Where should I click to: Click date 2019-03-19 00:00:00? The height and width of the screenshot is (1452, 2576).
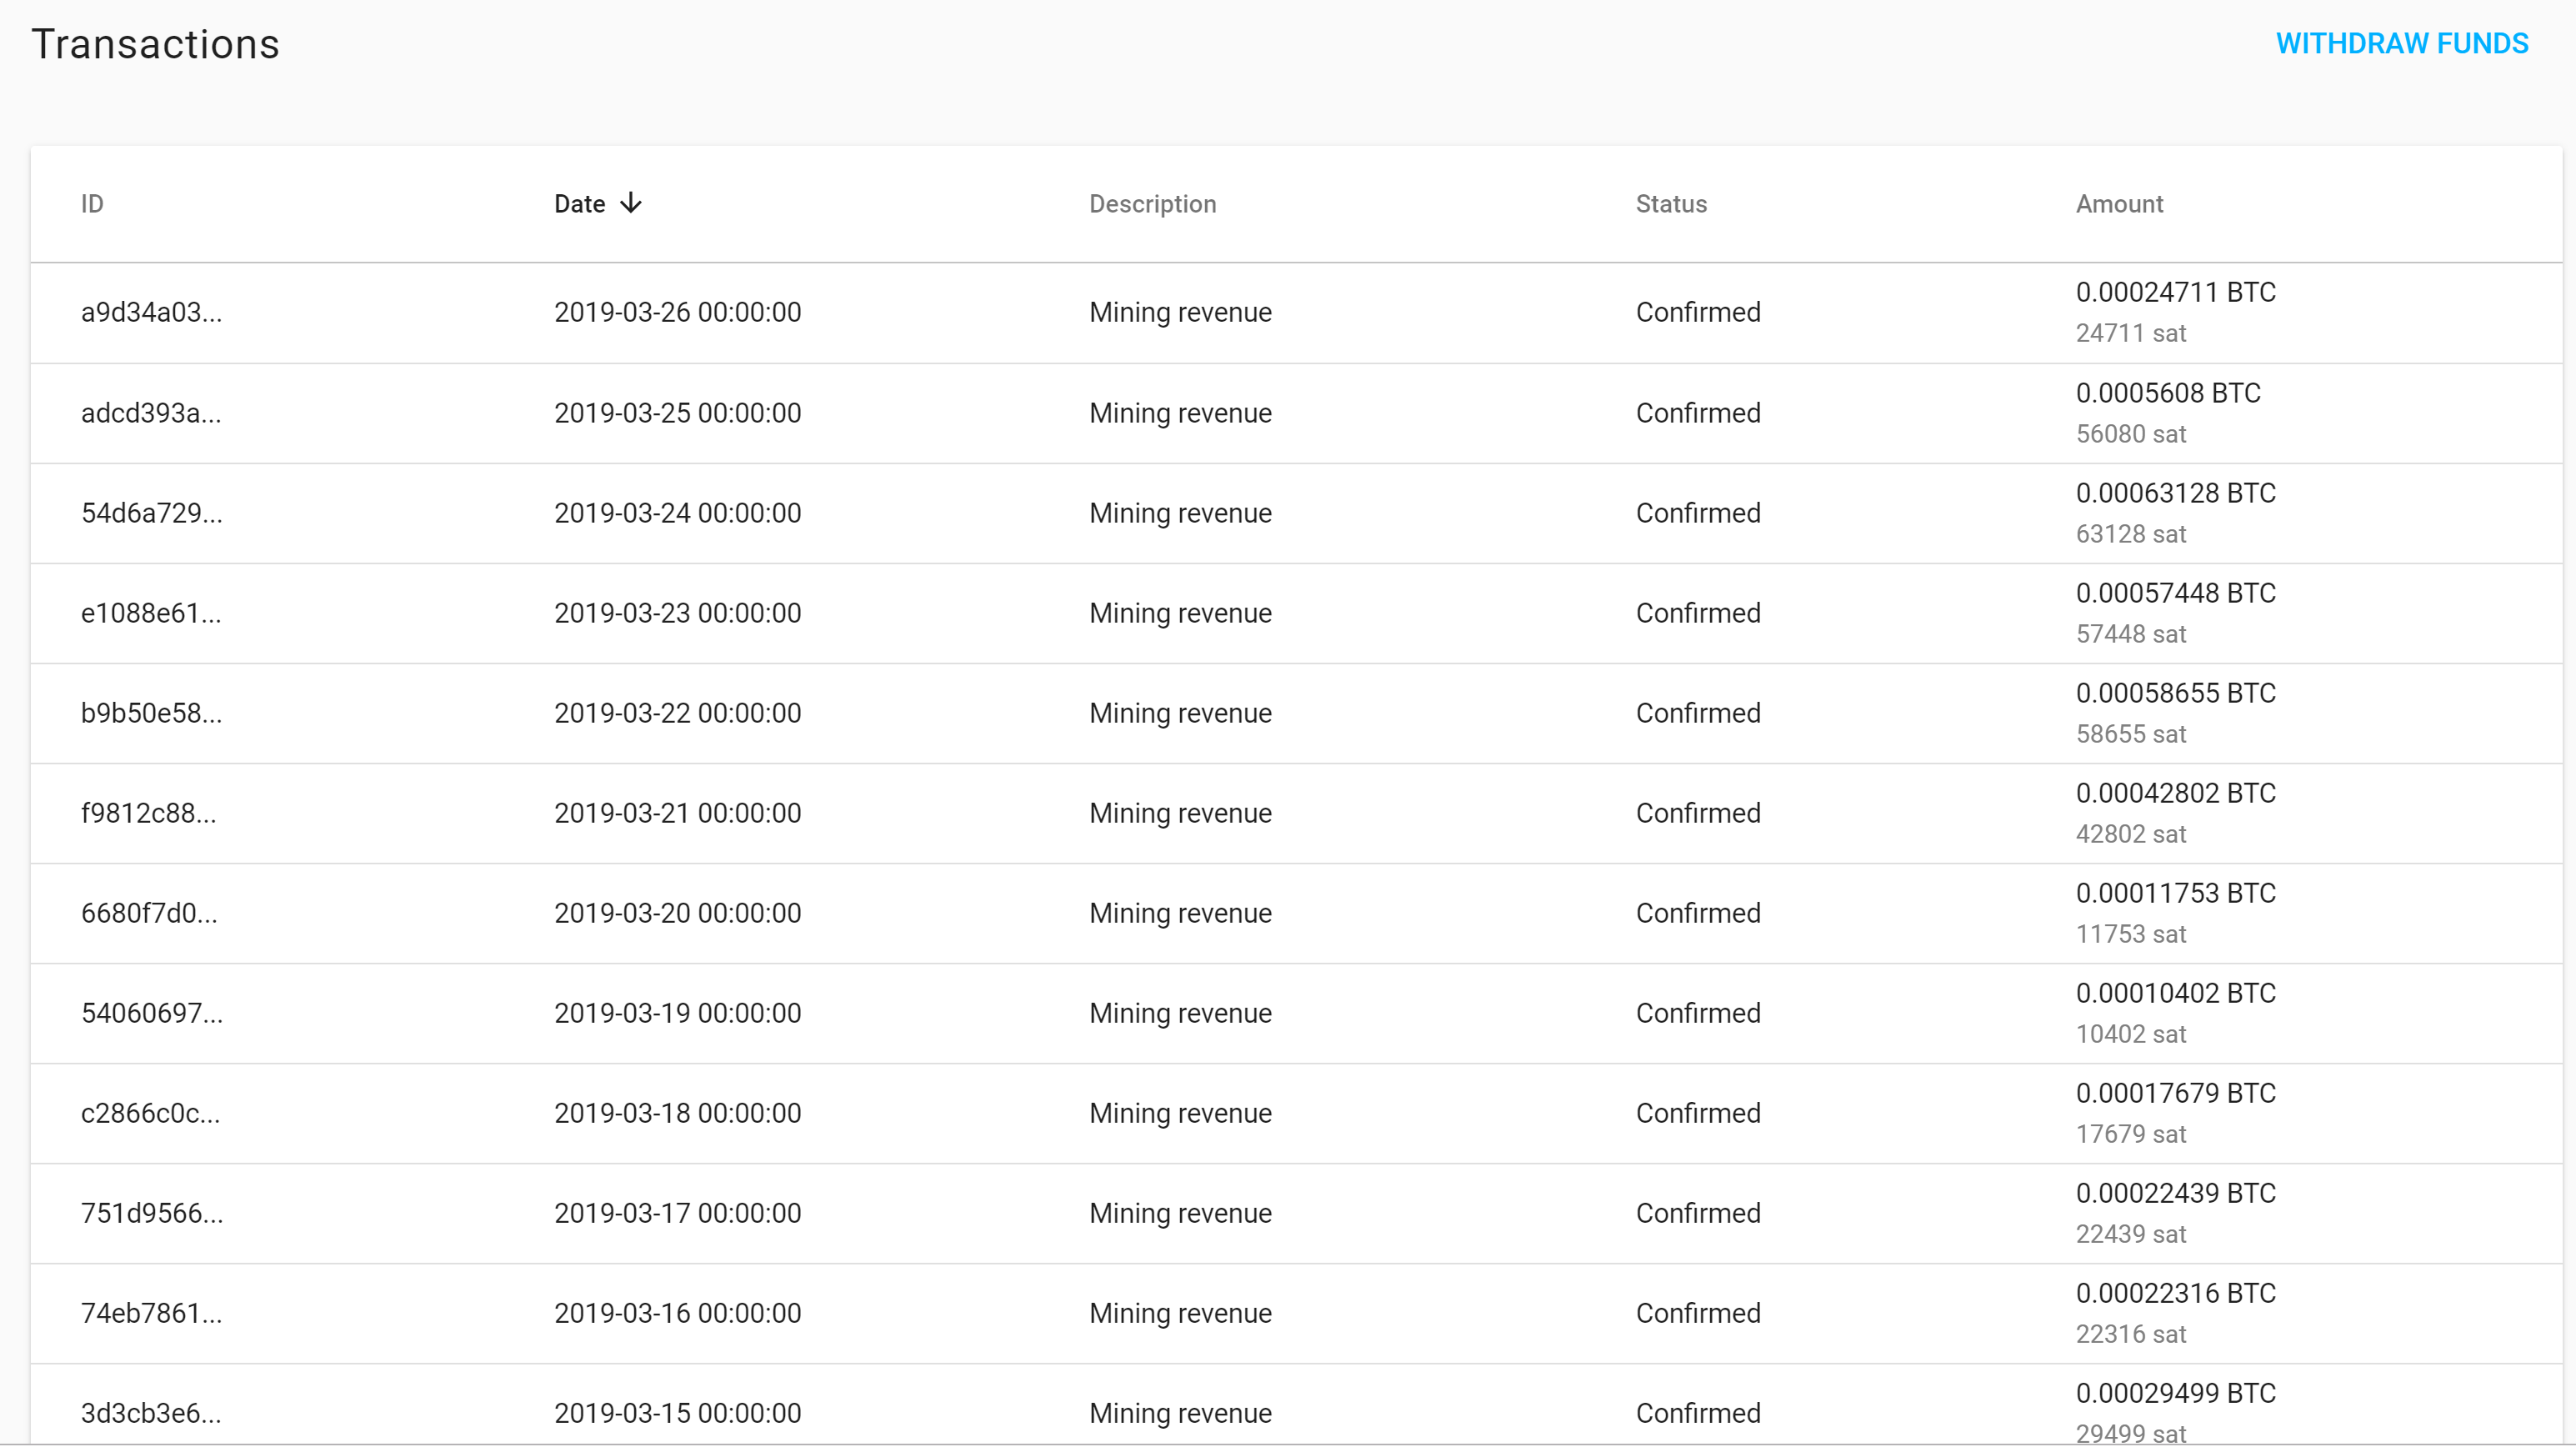point(677,1013)
